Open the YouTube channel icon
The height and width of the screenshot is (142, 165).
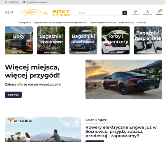(x=7, y=13)
